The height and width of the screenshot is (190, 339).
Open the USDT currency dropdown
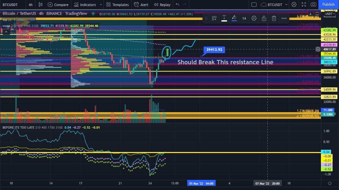click(x=330, y=13)
